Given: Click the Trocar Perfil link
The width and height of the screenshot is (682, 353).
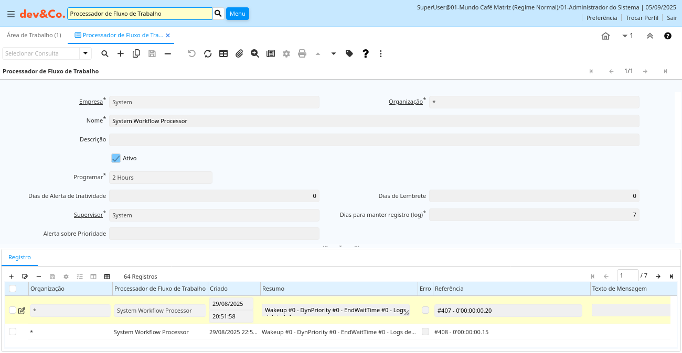Looking at the screenshot, I should click(642, 17).
